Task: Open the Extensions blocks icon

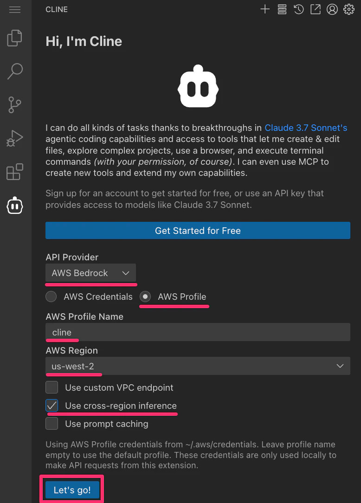Action: coord(15,172)
